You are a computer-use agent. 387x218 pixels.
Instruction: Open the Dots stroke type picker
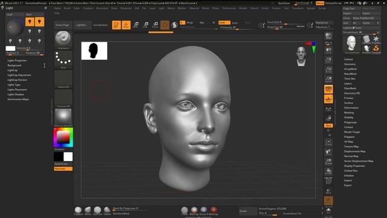(x=63, y=59)
